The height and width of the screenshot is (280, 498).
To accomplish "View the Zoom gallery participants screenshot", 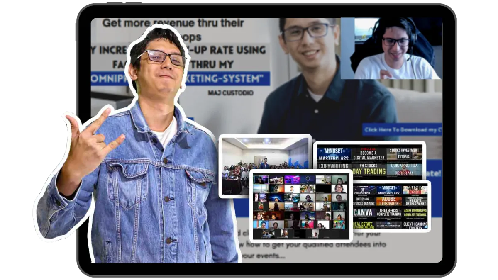I will point(300,206).
